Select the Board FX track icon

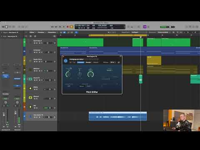pyautogui.click(x=30, y=79)
